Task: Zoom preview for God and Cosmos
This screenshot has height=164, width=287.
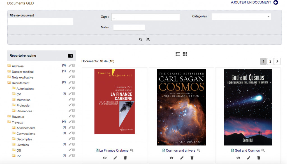Action: click(x=263, y=151)
